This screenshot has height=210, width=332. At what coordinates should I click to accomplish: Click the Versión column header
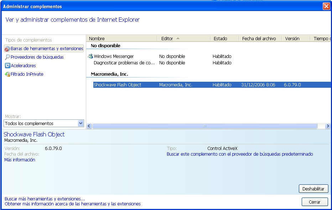point(292,38)
